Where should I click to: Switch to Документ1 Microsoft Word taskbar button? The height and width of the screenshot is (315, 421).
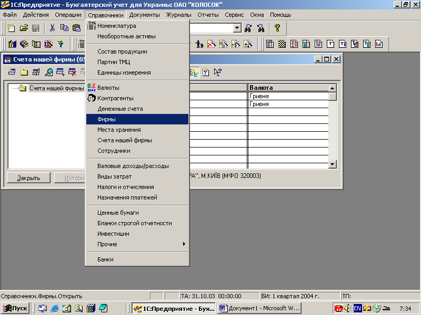point(259,308)
